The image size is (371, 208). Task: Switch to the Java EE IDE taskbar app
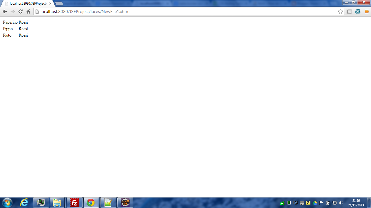point(125,203)
